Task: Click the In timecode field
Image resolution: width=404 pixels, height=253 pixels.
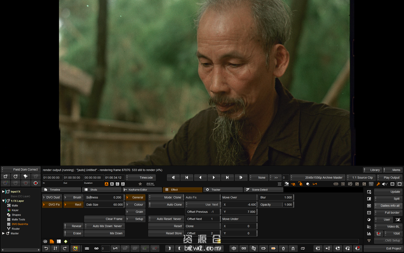Action: (x=54, y=177)
